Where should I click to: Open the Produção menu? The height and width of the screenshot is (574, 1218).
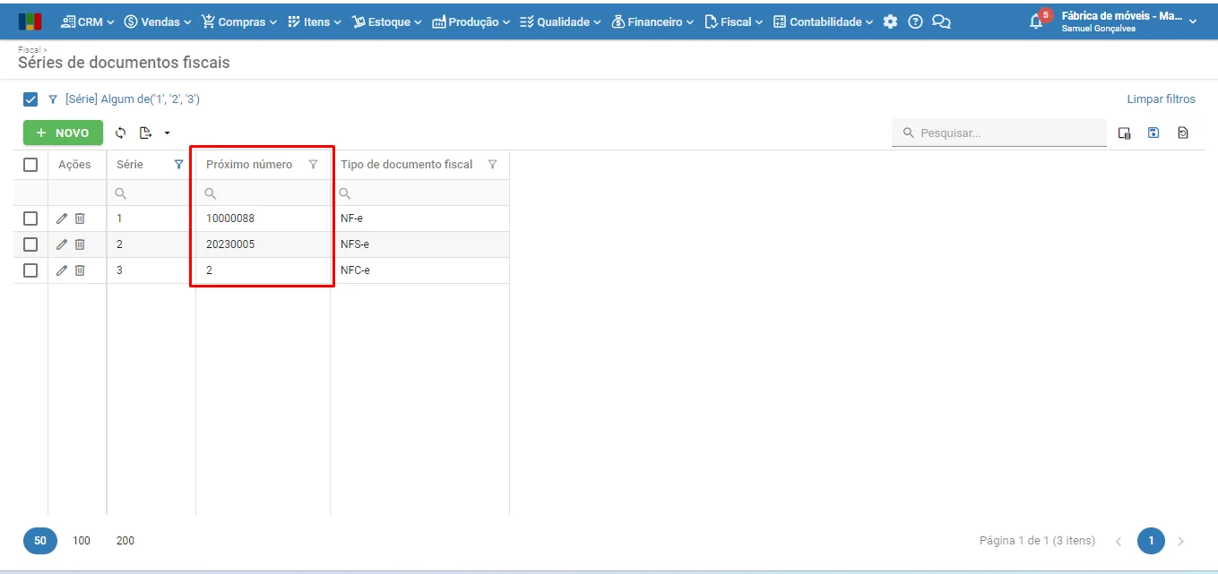click(471, 21)
